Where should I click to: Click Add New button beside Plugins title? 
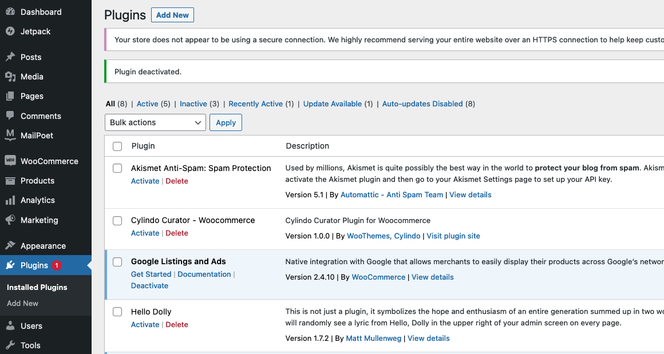pos(172,15)
